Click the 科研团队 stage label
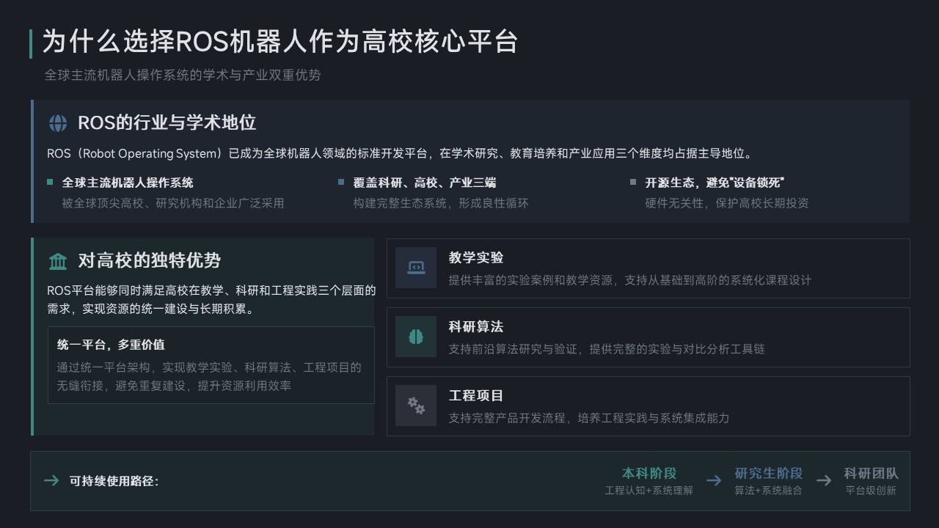939x528 pixels. pyautogui.click(x=871, y=474)
